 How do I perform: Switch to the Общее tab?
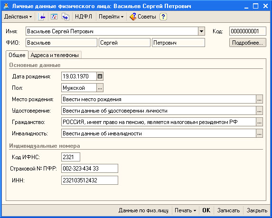(17, 55)
